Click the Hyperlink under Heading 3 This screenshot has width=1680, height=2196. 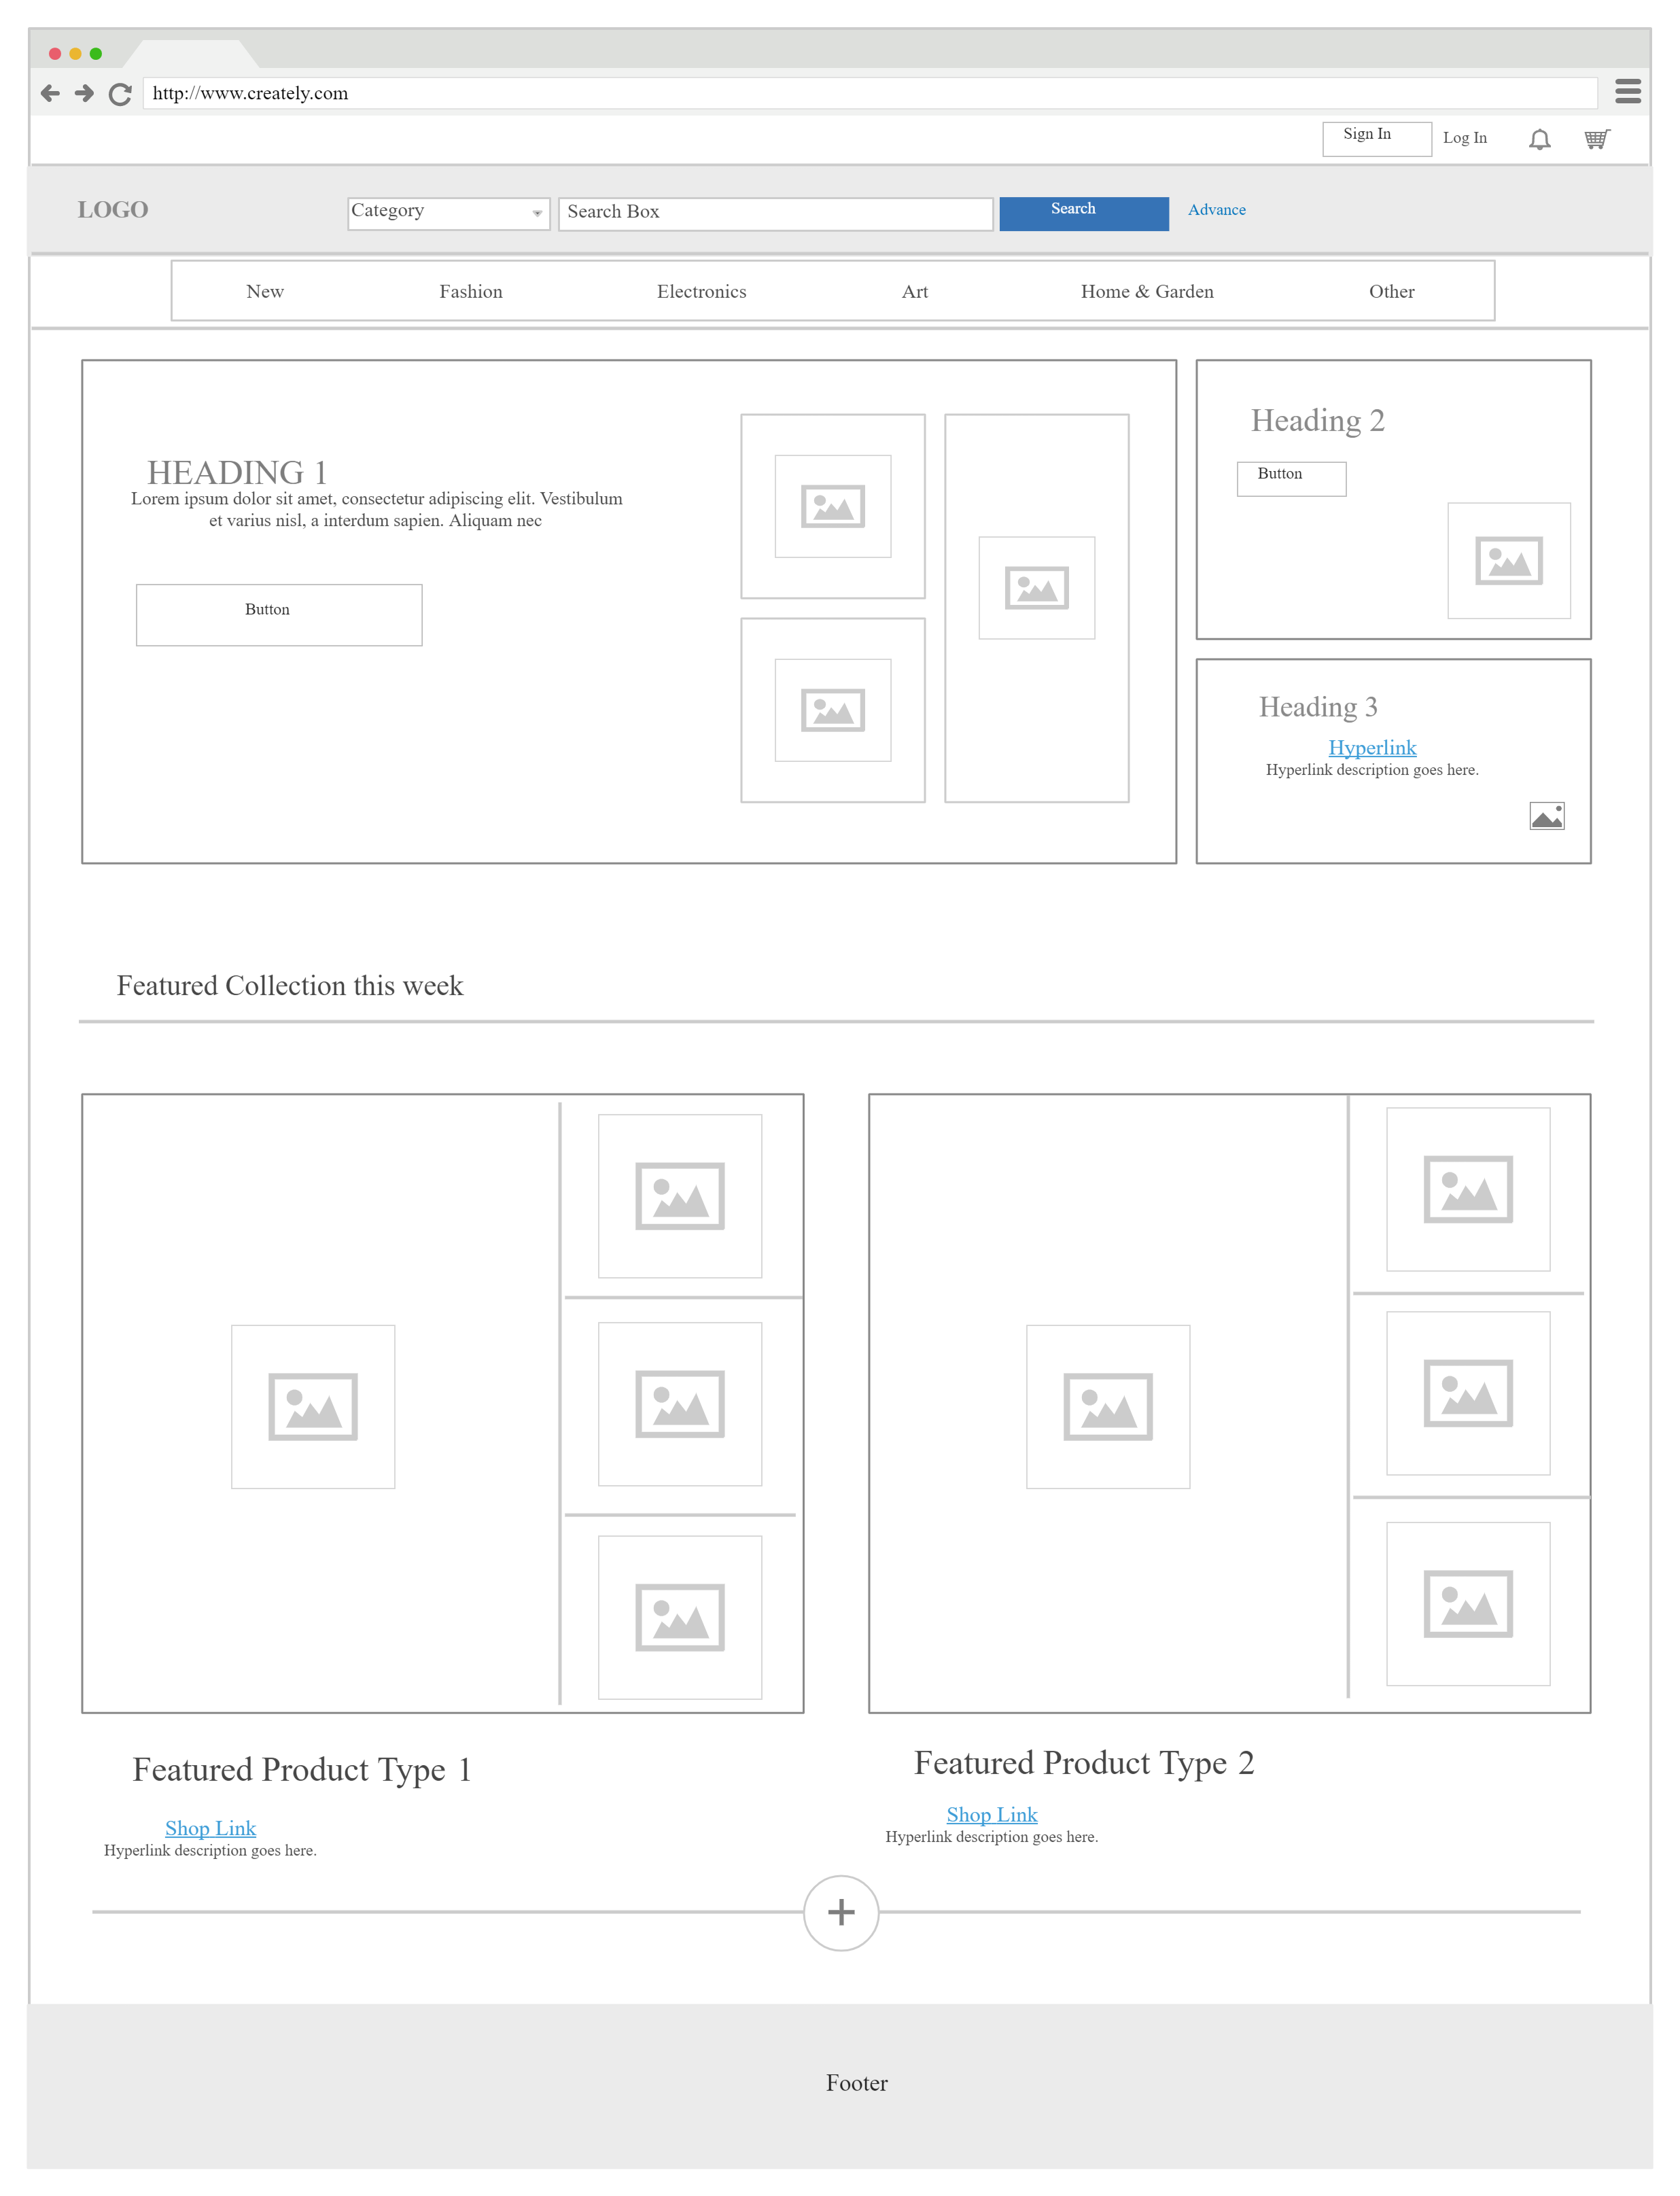tap(1373, 745)
